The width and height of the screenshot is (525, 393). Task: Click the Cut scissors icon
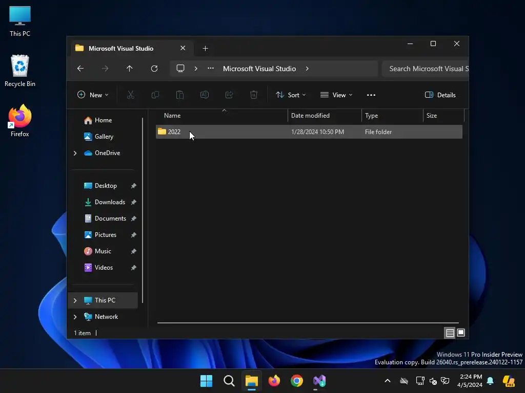pyautogui.click(x=131, y=95)
